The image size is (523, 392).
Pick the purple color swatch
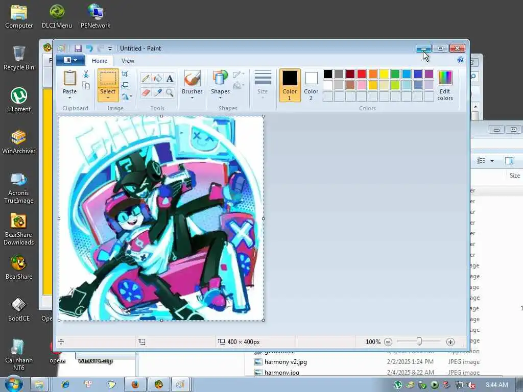point(429,73)
